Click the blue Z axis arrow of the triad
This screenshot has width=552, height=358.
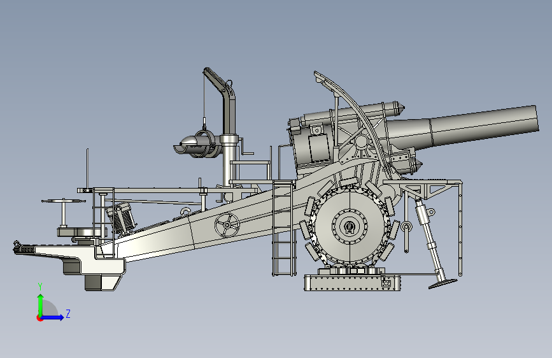point(53,317)
